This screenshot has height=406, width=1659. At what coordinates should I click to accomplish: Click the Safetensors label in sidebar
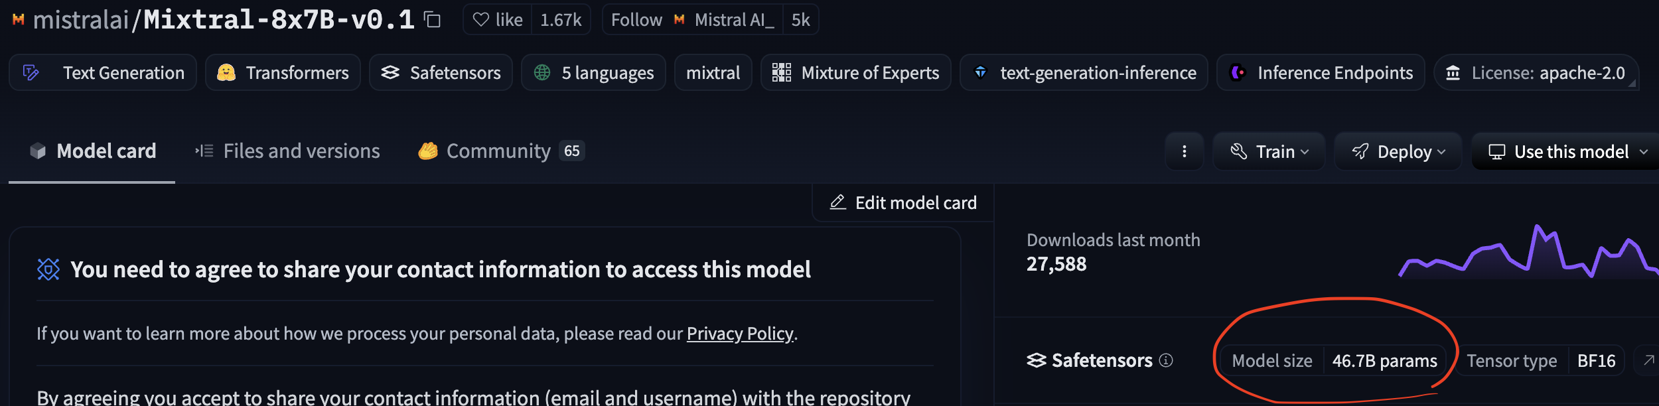tap(1102, 360)
